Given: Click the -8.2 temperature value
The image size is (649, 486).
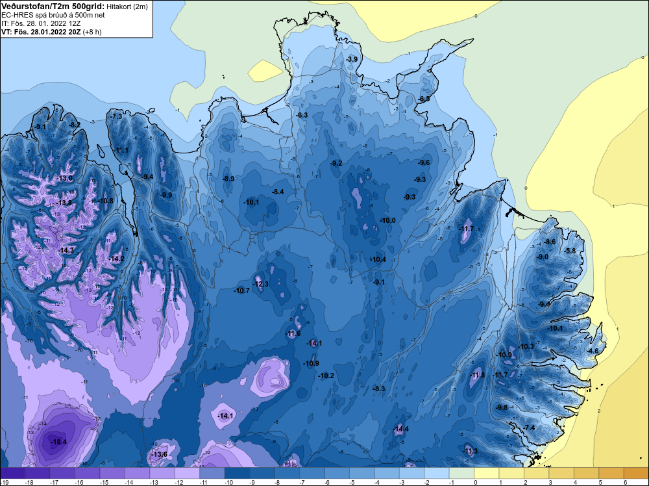Looking at the screenshot, I should [75, 125].
